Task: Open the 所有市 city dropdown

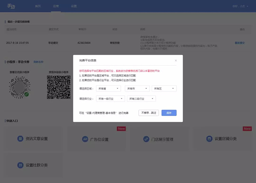Action: 137,89
